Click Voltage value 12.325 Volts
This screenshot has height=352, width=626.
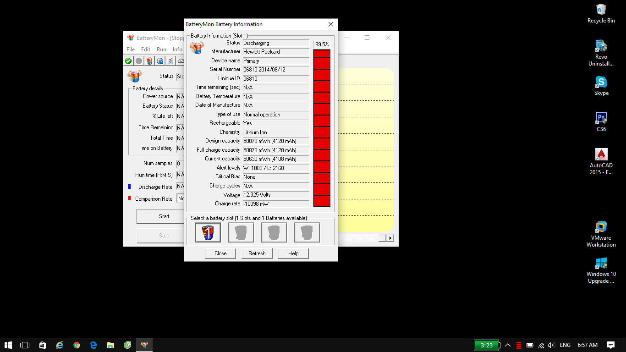pos(276,195)
